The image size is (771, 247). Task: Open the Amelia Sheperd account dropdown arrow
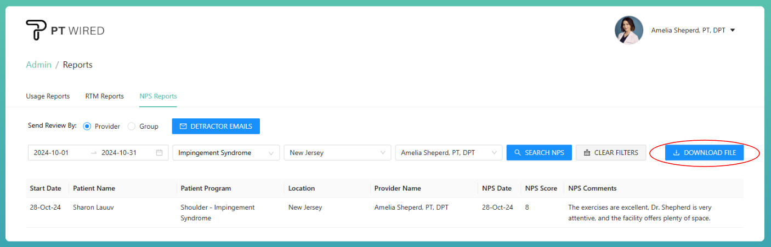pos(733,31)
